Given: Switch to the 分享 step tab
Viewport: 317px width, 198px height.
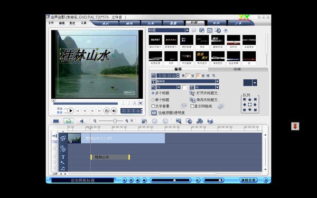Looking at the screenshot, I should pyautogui.click(x=238, y=23).
